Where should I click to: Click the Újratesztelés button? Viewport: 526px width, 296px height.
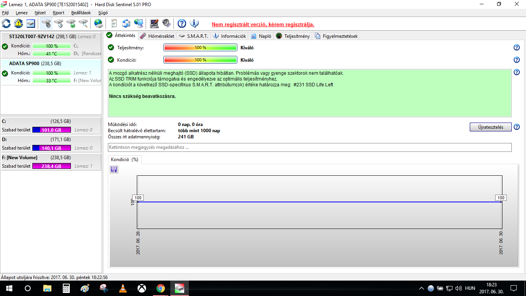pyautogui.click(x=491, y=127)
